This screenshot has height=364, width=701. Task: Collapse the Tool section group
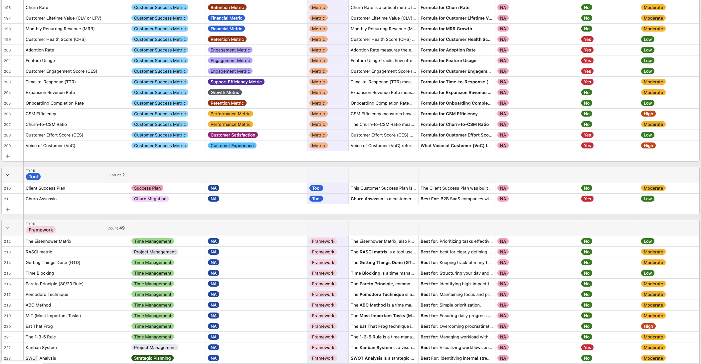[x=7, y=175]
